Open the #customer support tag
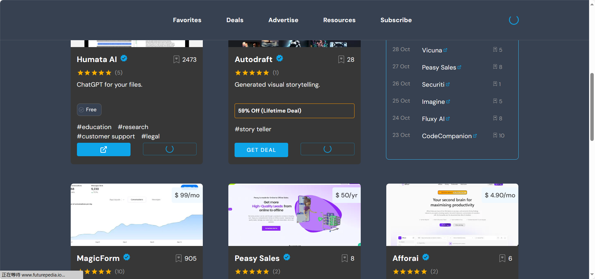This screenshot has height=279, width=595. coord(106,136)
